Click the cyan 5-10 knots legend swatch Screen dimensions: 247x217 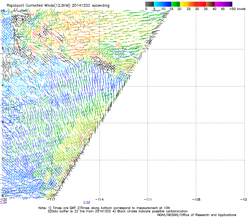point(158,4)
